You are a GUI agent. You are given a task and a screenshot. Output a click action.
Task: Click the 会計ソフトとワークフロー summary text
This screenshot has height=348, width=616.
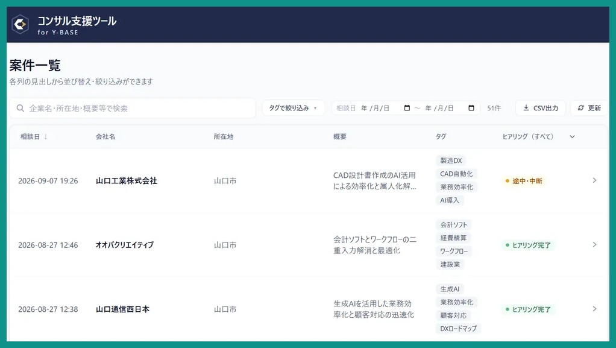375,245
